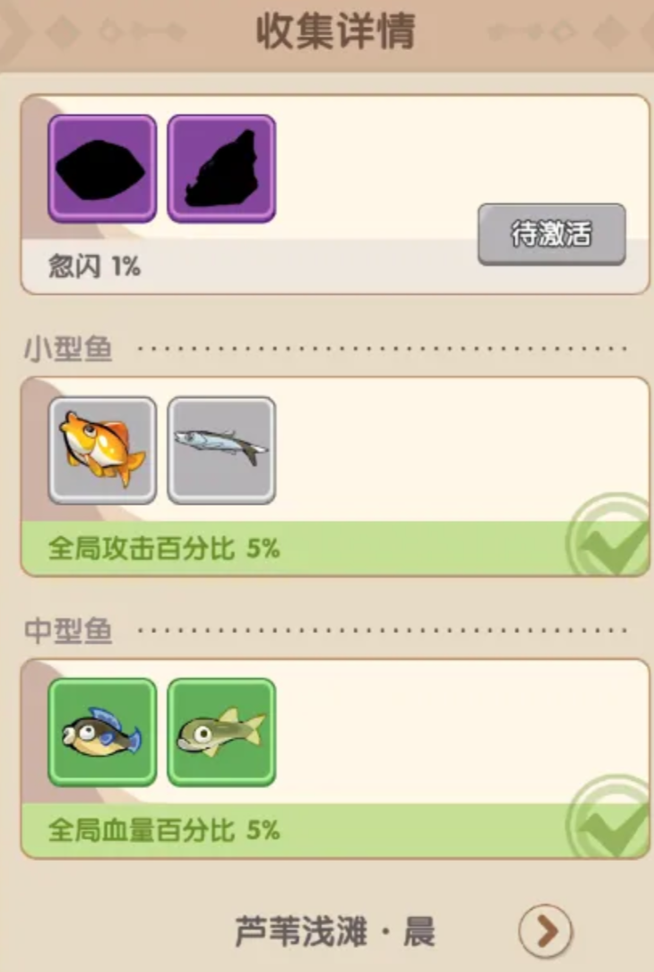Tap the 芦苇浅滩・晨 location label
Screen dimensions: 654x972
335,932
